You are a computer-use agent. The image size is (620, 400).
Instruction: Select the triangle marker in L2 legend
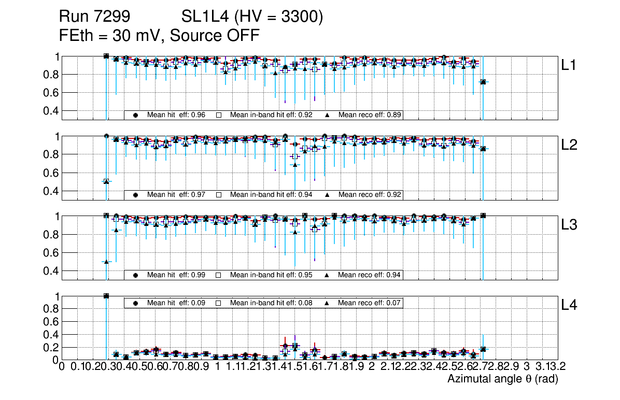coord(327,195)
